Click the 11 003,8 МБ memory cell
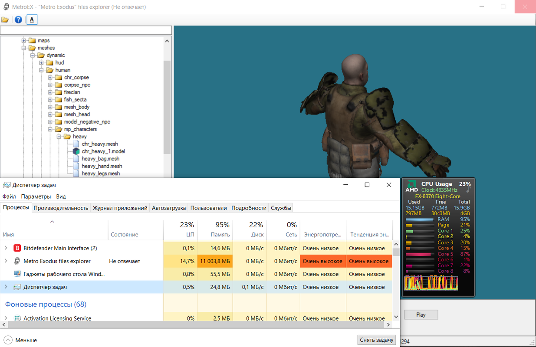This screenshot has height=347, width=536. (x=215, y=261)
